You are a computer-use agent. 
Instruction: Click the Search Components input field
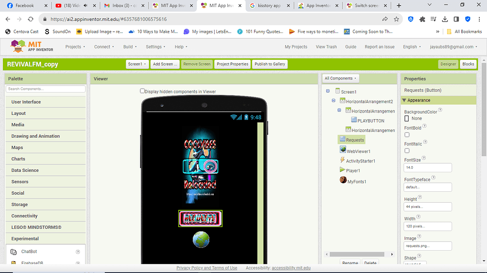(46, 89)
